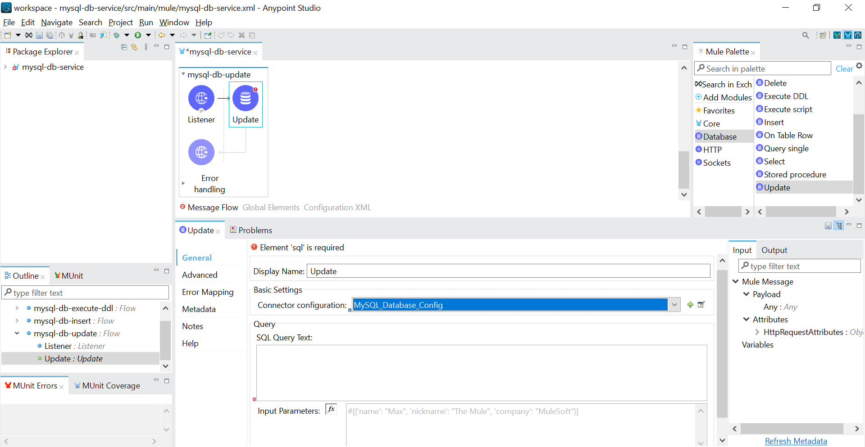
Task: Click Search in Exchange in palette
Action: tap(724, 85)
